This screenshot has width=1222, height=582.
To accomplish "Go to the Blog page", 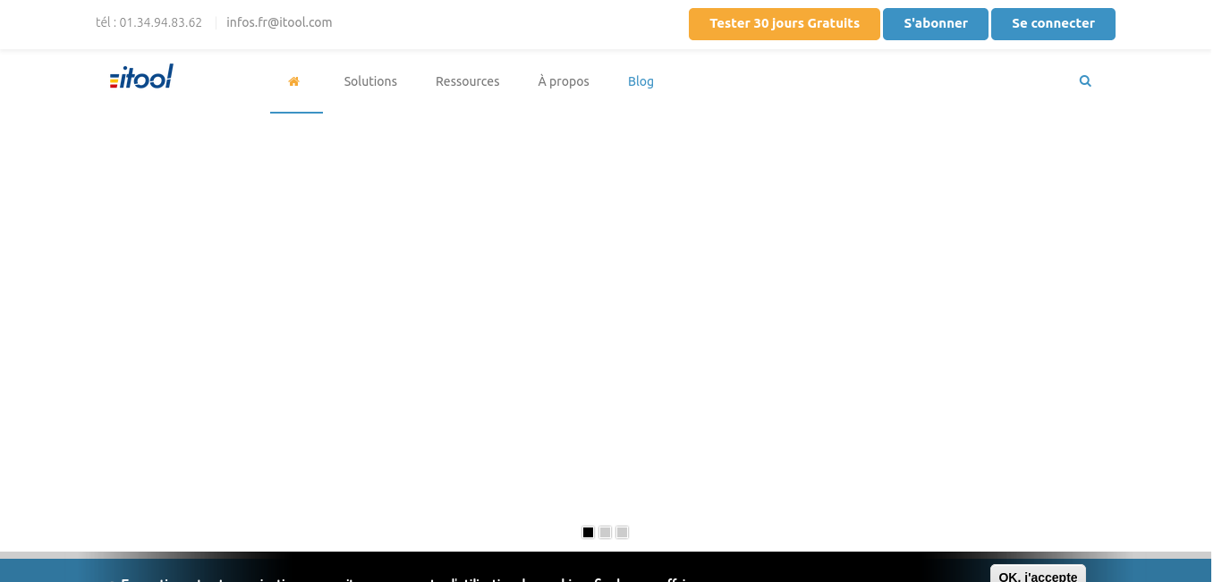I will click(641, 81).
